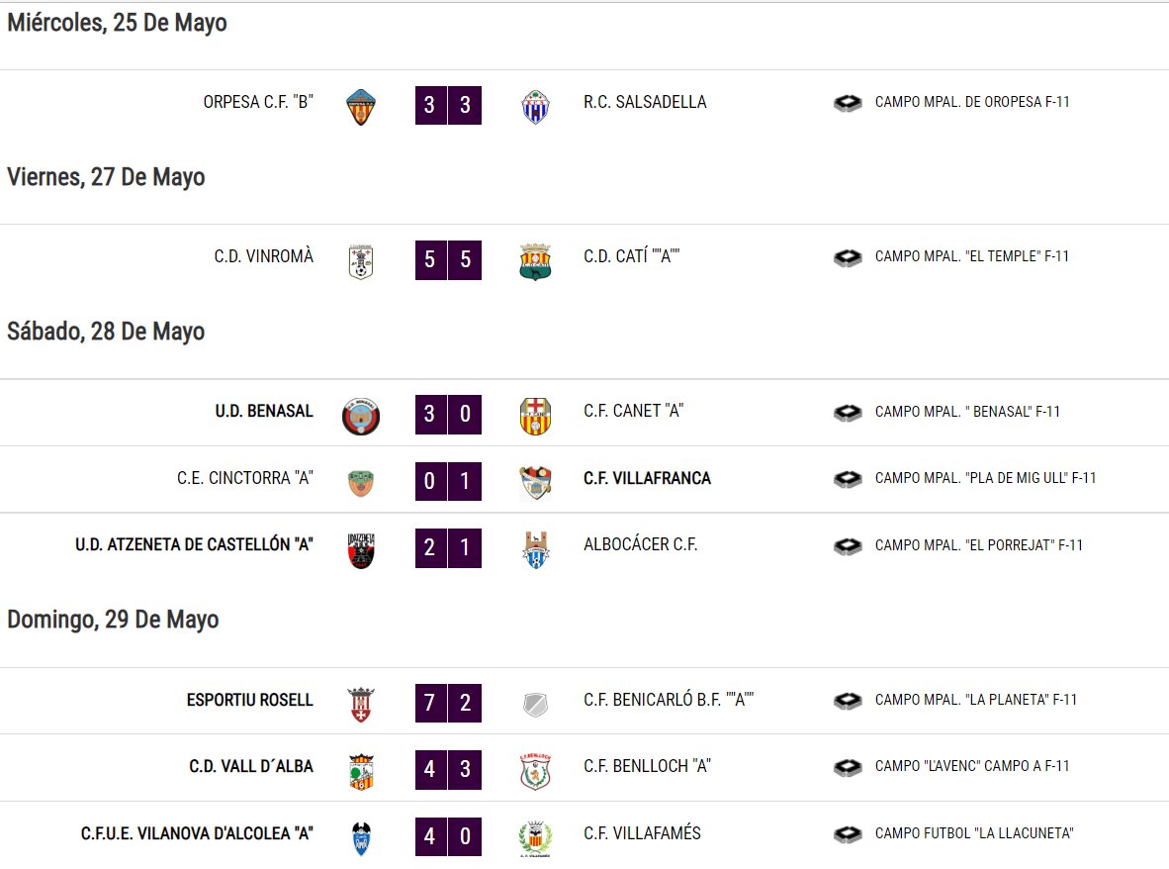Open the C.F. Villafamés team page
Screen dimensions: 1169x869
[x=642, y=833]
